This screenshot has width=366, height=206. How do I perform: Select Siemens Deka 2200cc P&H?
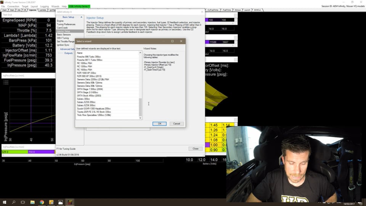pyautogui.click(x=93, y=79)
